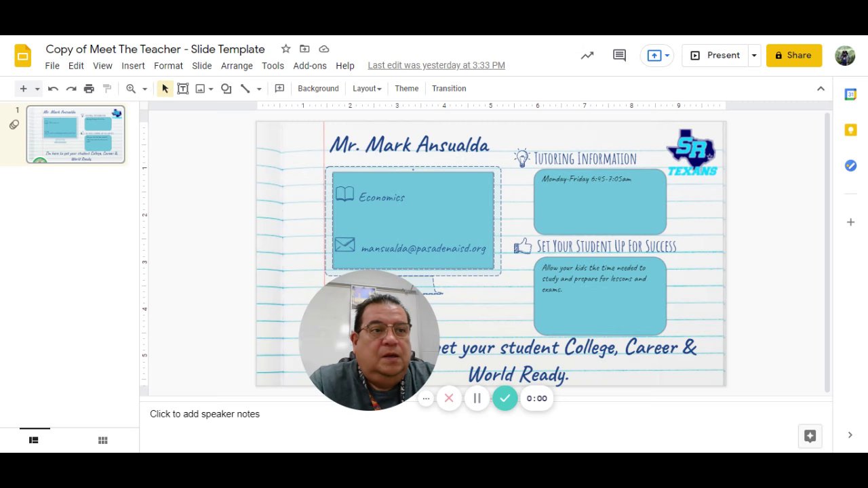Expand the Zoom level dropdown arrow

click(144, 89)
